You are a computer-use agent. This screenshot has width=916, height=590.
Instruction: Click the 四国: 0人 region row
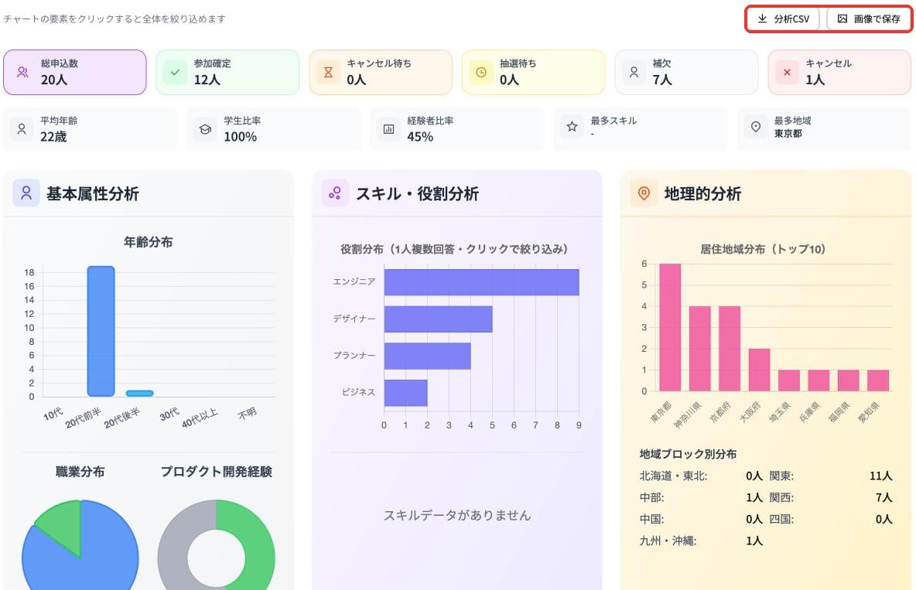pyautogui.click(x=831, y=519)
